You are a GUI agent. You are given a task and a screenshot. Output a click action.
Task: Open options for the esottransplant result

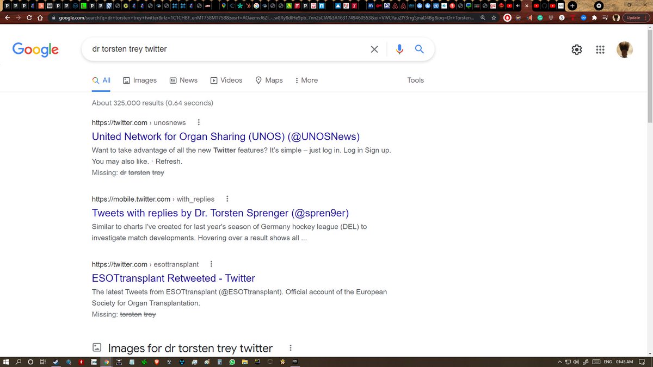click(x=211, y=264)
